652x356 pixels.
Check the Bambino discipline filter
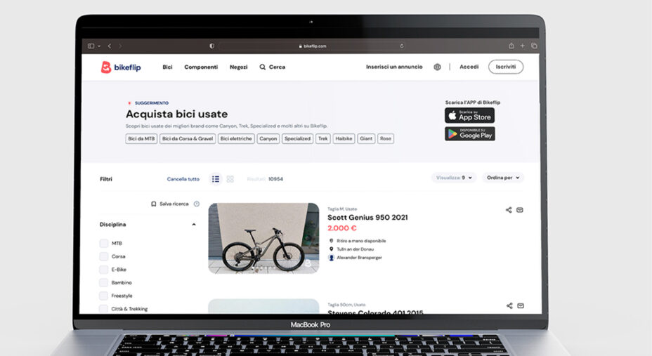103,283
